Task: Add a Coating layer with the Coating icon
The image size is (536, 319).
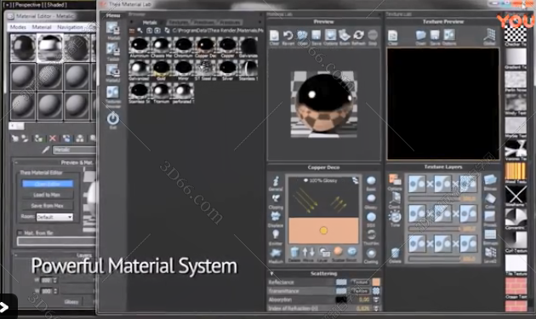Action: (x=371, y=253)
